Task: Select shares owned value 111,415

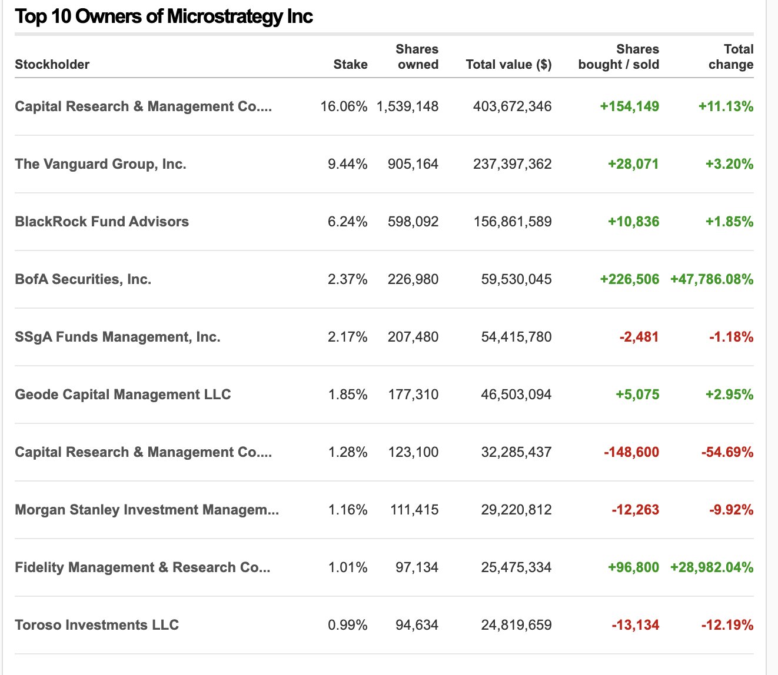Action: (414, 510)
